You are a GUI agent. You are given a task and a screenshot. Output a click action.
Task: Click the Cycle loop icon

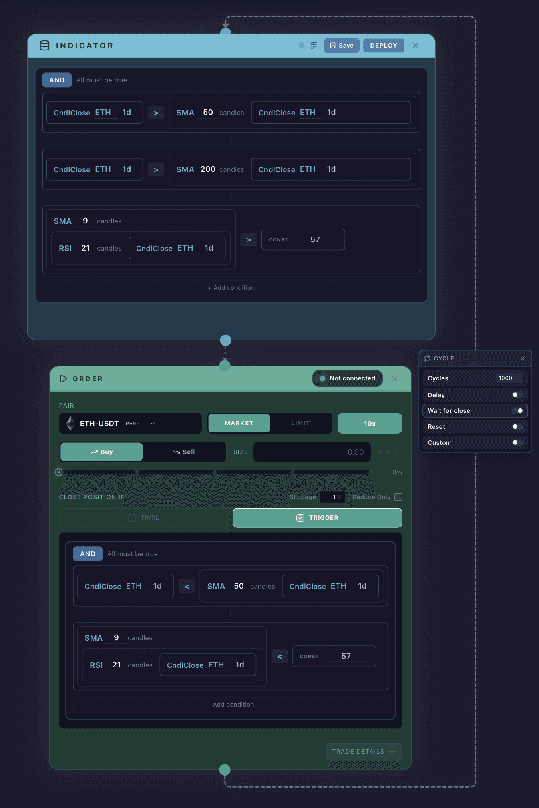[427, 358]
